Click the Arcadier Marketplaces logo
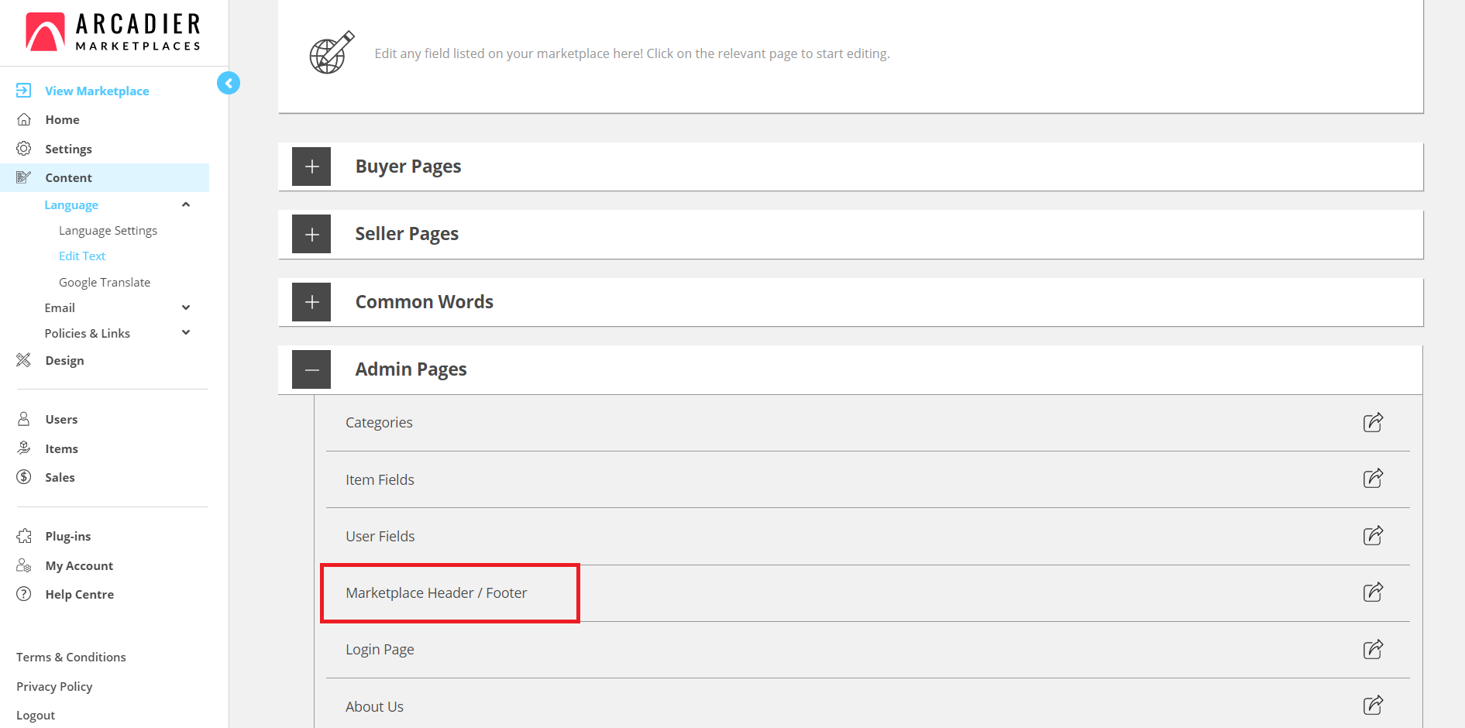 pyautogui.click(x=113, y=32)
